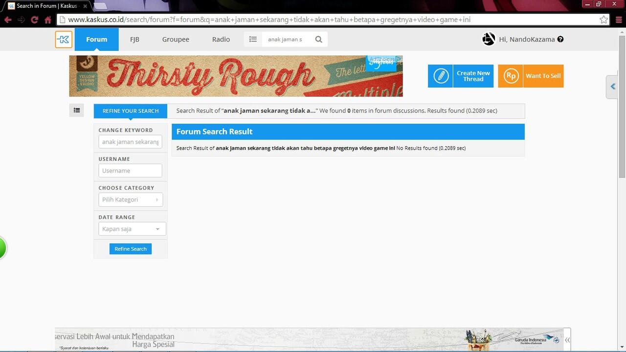Open a new browser tab
The width and height of the screenshot is (626, 352).
(100, 6)
